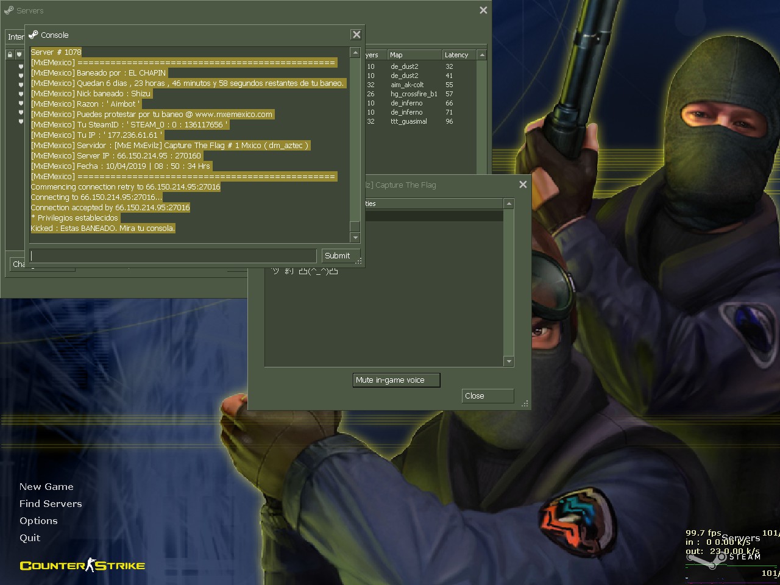Viewport: 780px width, 585px height.
Task: Switch to the Internet tab in Servers
Action: coord(15,37)
